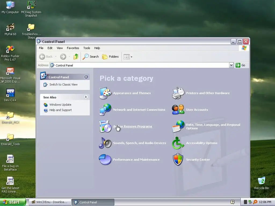
Task: Click the Accessibility Options wheelchair icon
Action: [x=178, y=143]
